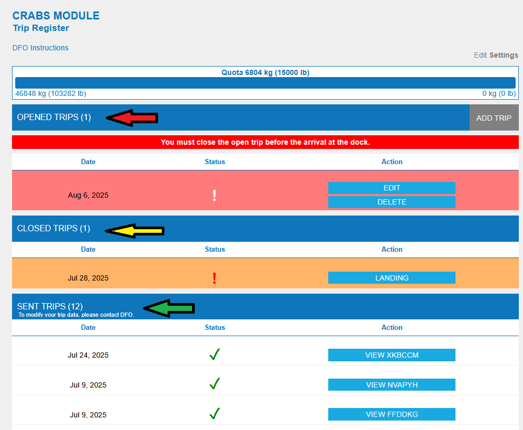View sent trip FFDDKG
This screenshot has width=523, height=430.
392,414
